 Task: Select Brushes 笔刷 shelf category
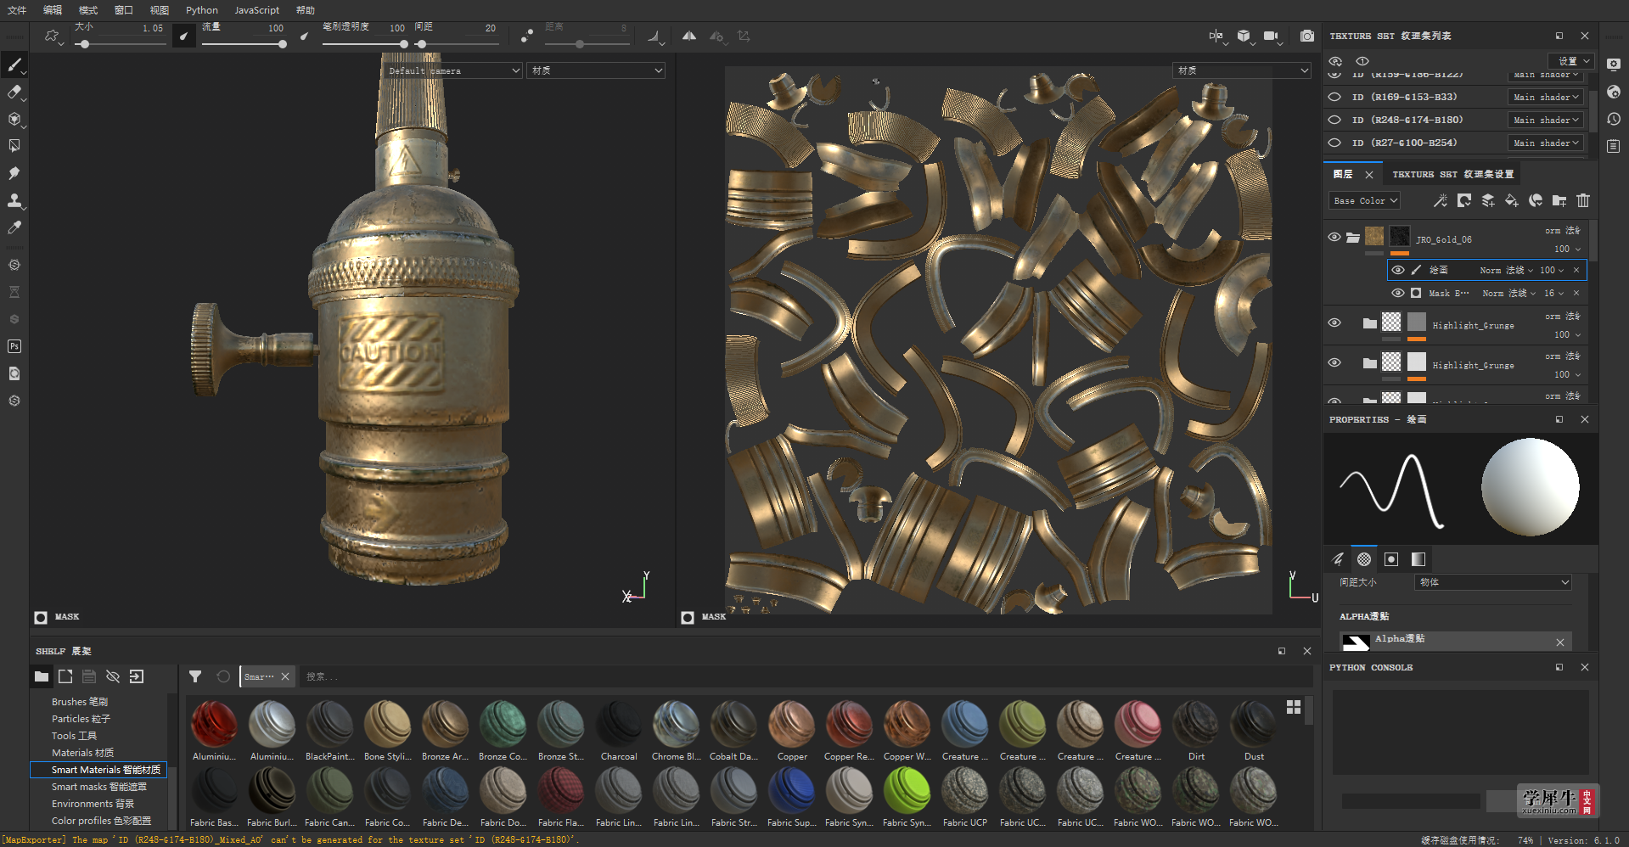(80, 702)
